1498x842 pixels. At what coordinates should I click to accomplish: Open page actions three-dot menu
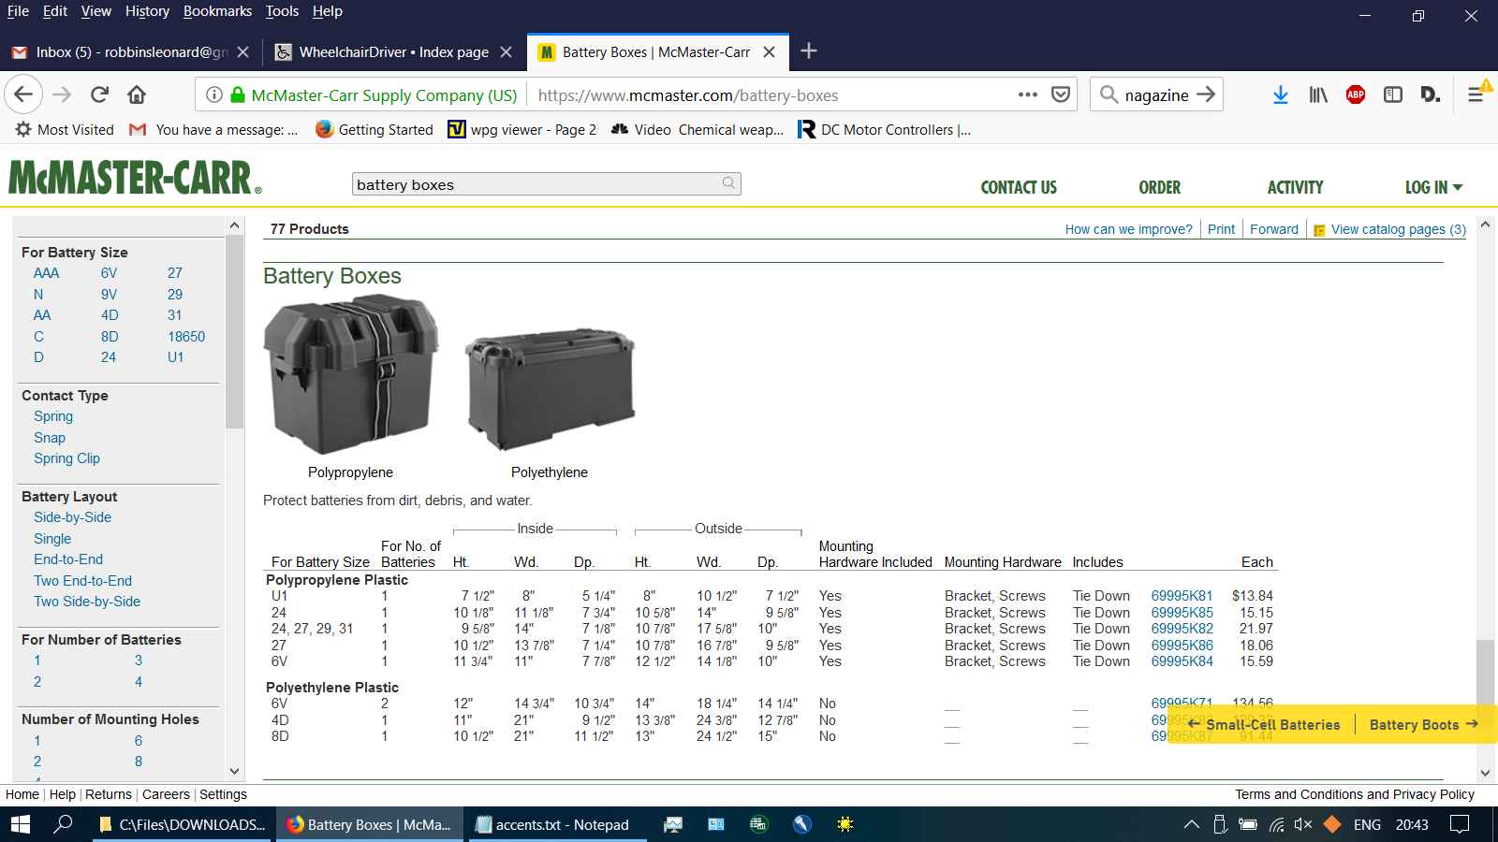[x=1027, y=94]
